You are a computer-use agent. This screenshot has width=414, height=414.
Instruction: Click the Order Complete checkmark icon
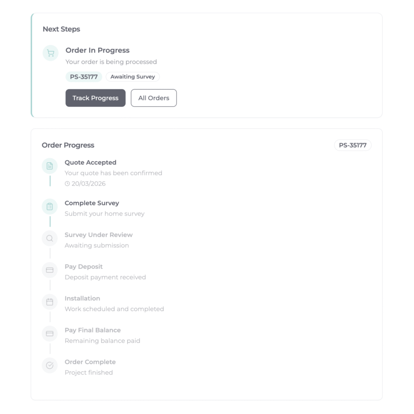pos(50,365)
